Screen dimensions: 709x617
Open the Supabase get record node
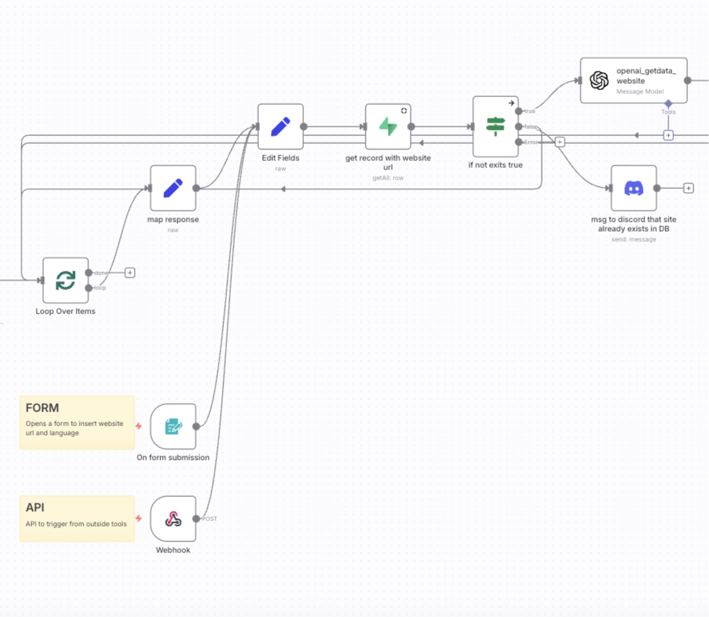388,126
